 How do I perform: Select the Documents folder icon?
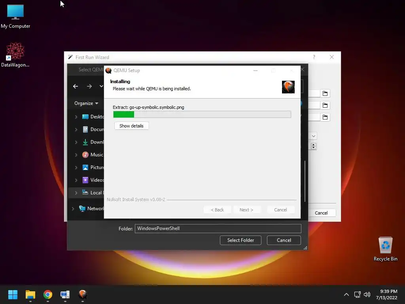coord(85,129)
